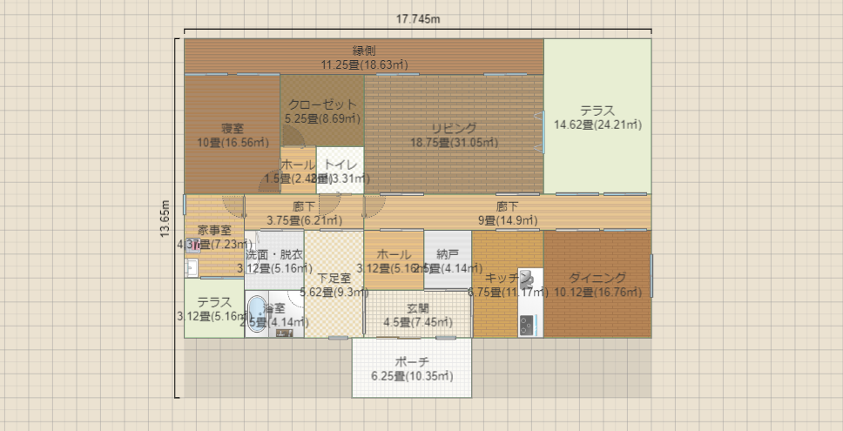Image resolution: width=843 pixels, height=431 pixels.
Task: Select the 10.12畳(16.76㎡) area value
Action: [597, 293]
